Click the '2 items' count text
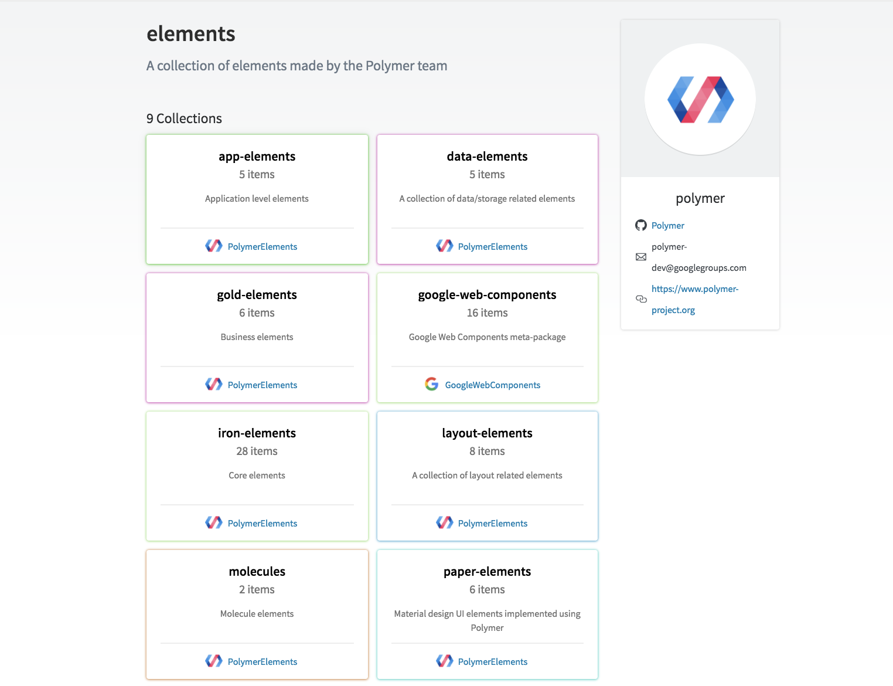 257,590
